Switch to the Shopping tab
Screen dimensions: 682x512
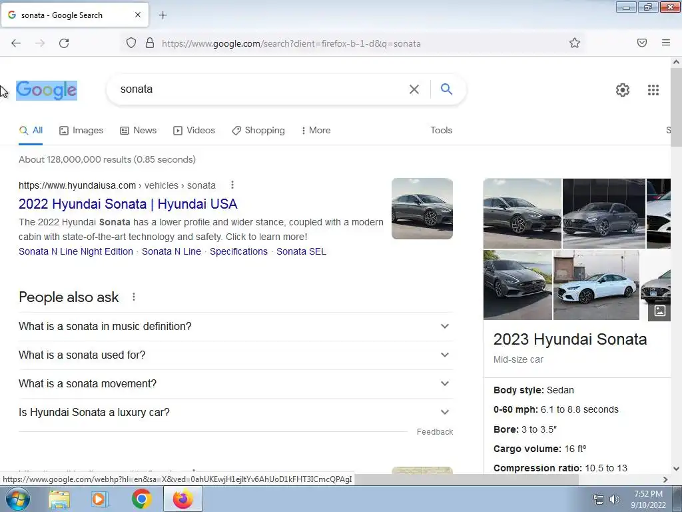pos(258,130)
